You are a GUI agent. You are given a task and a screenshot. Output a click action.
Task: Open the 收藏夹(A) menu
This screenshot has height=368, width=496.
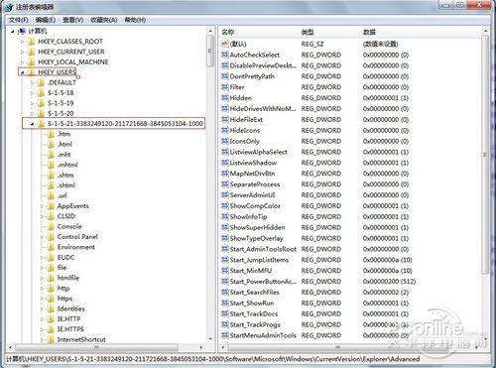coord(103,20)
